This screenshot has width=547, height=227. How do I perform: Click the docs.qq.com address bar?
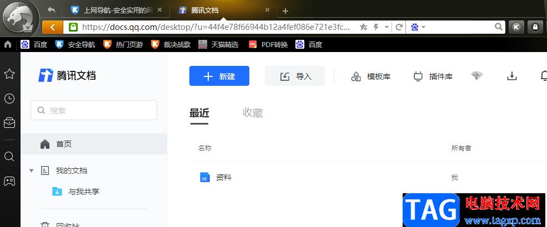tap(215, 27)
